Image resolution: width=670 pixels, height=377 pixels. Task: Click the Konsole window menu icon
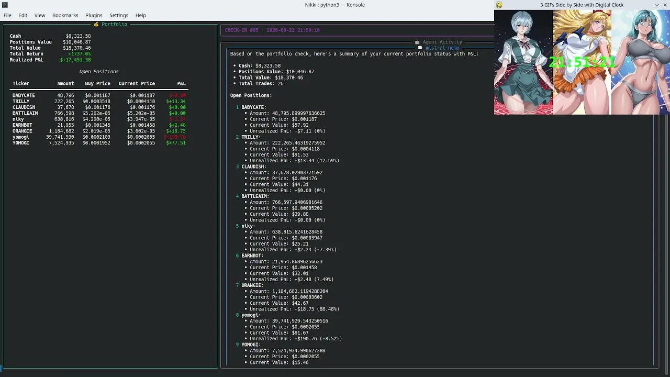[x=5, y=5]
